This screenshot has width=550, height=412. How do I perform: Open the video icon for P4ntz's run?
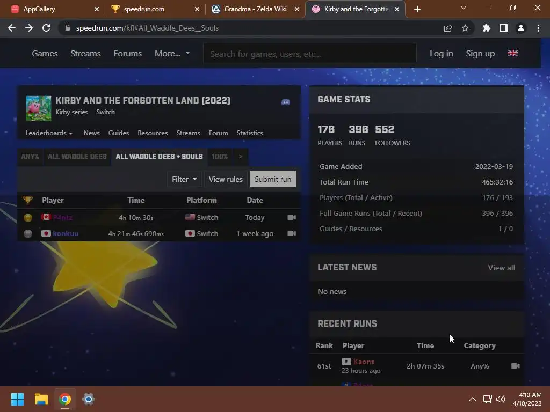point(292,218)
